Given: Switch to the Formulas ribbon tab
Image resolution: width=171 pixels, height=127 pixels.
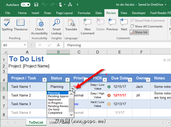Looking at the screenshot, I should (x=84, y=13).
